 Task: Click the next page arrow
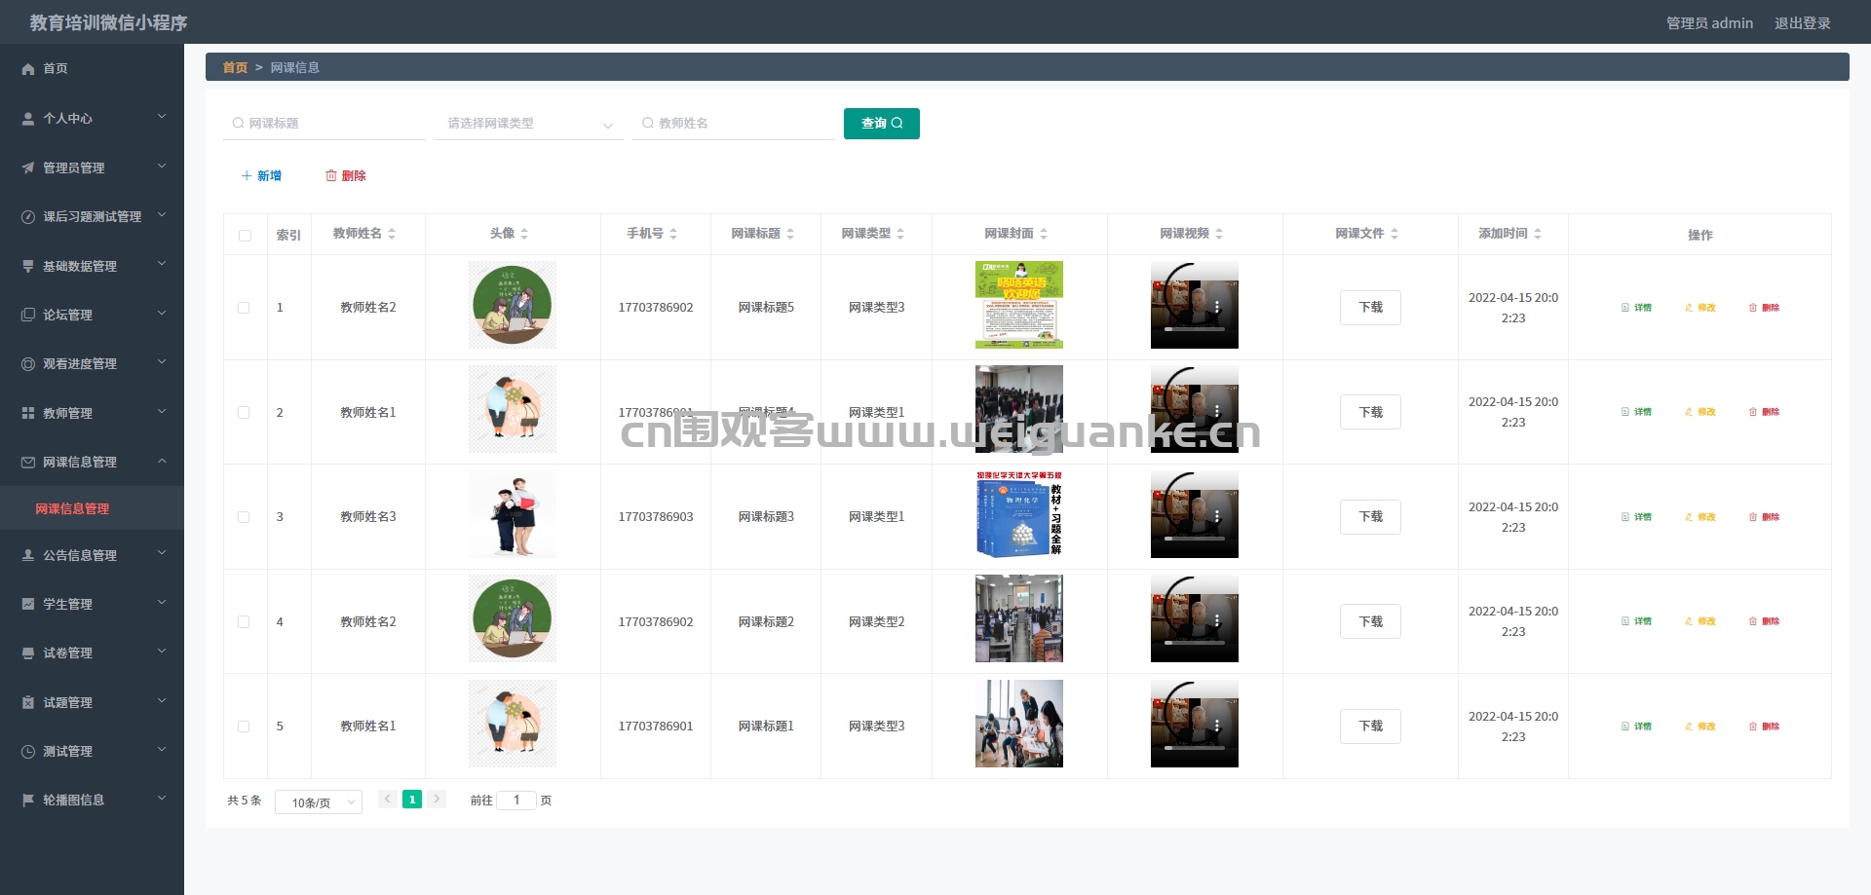coord(438,800)
